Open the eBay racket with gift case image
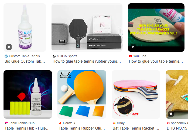188x132 pixels. pyautogui.click(x=136, y=94)
